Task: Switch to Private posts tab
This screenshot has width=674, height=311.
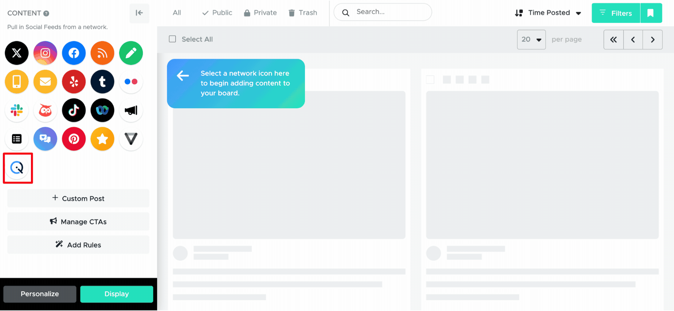Action: 260,13
